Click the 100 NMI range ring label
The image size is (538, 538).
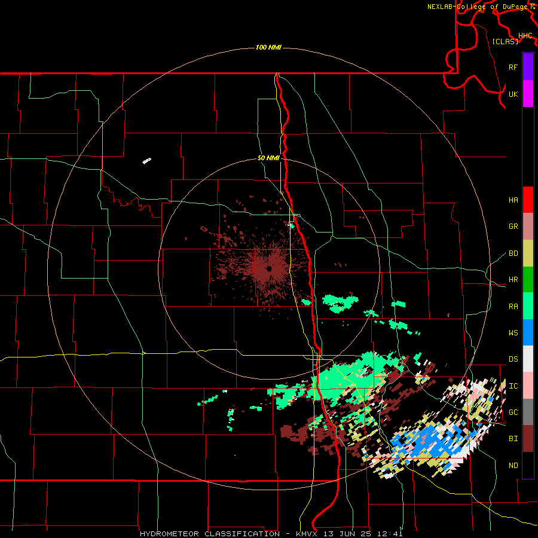pos(268,47)
